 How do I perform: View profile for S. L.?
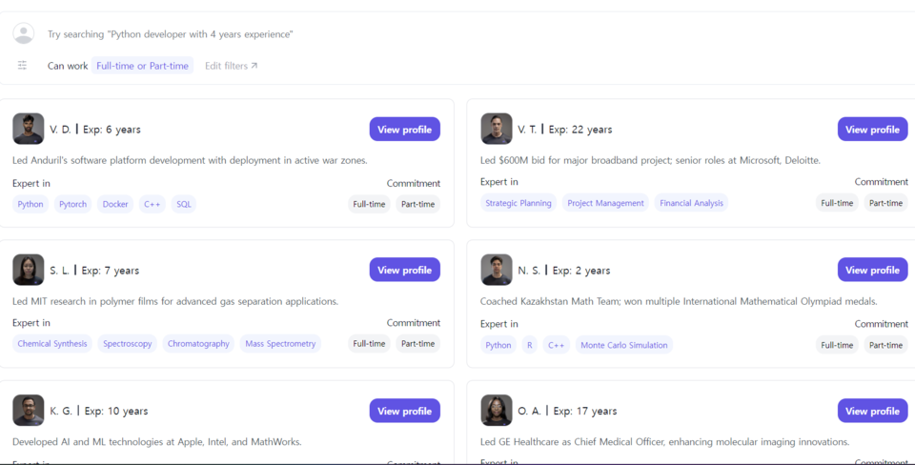(404, 270)
